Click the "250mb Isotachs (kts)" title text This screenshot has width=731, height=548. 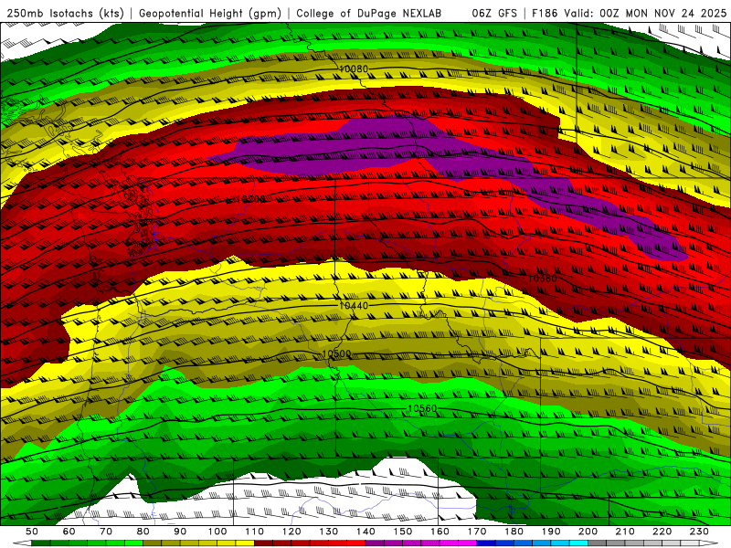tap(65, 14)
